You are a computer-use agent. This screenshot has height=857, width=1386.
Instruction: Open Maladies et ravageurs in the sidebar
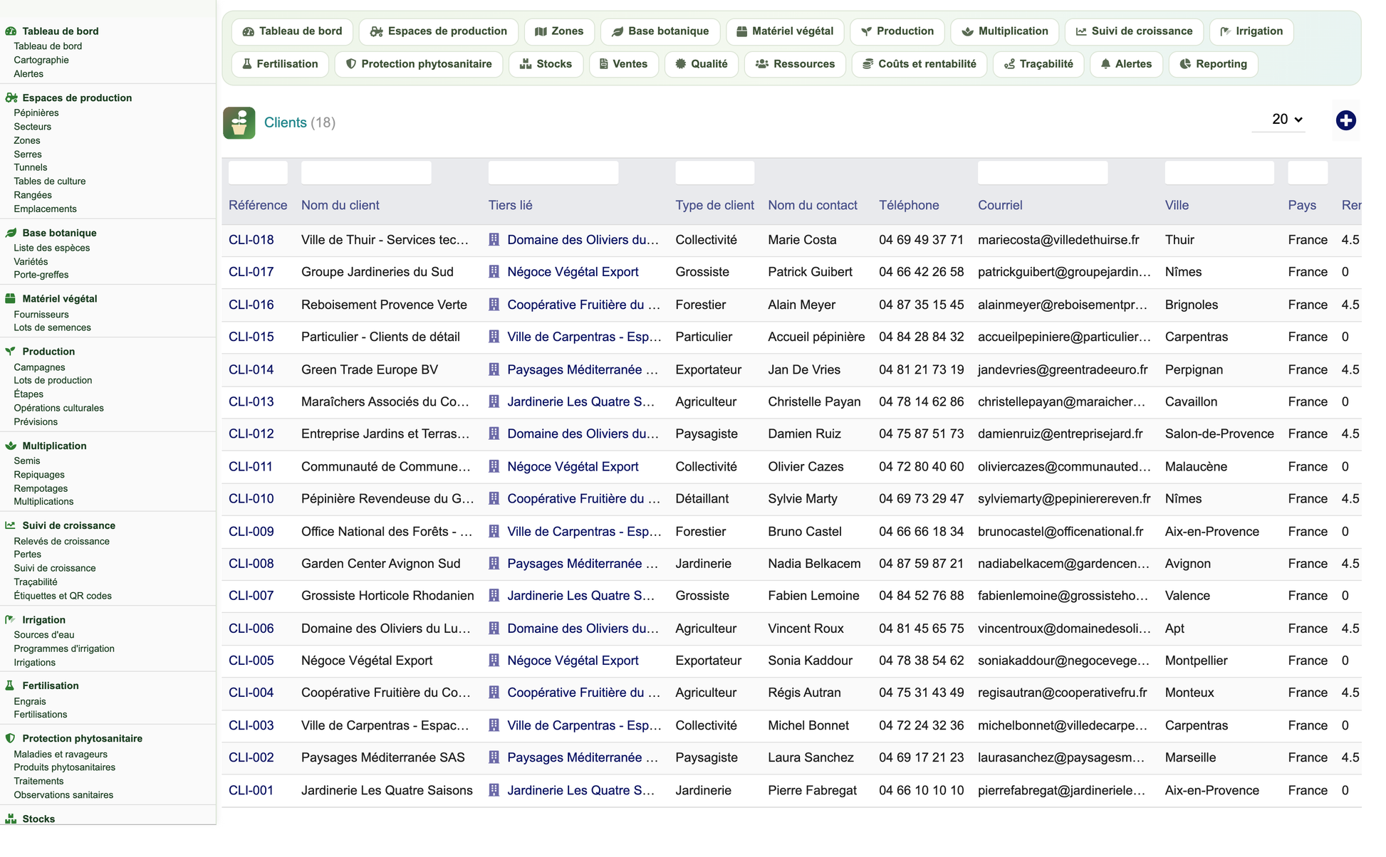[x=61, y=754]
